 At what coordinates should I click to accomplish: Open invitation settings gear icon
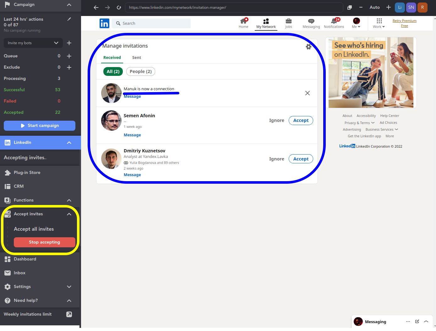click(308, 46)
